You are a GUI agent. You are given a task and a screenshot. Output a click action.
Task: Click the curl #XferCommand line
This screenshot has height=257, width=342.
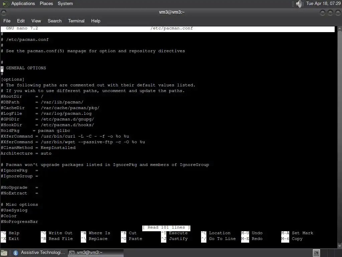65,136
